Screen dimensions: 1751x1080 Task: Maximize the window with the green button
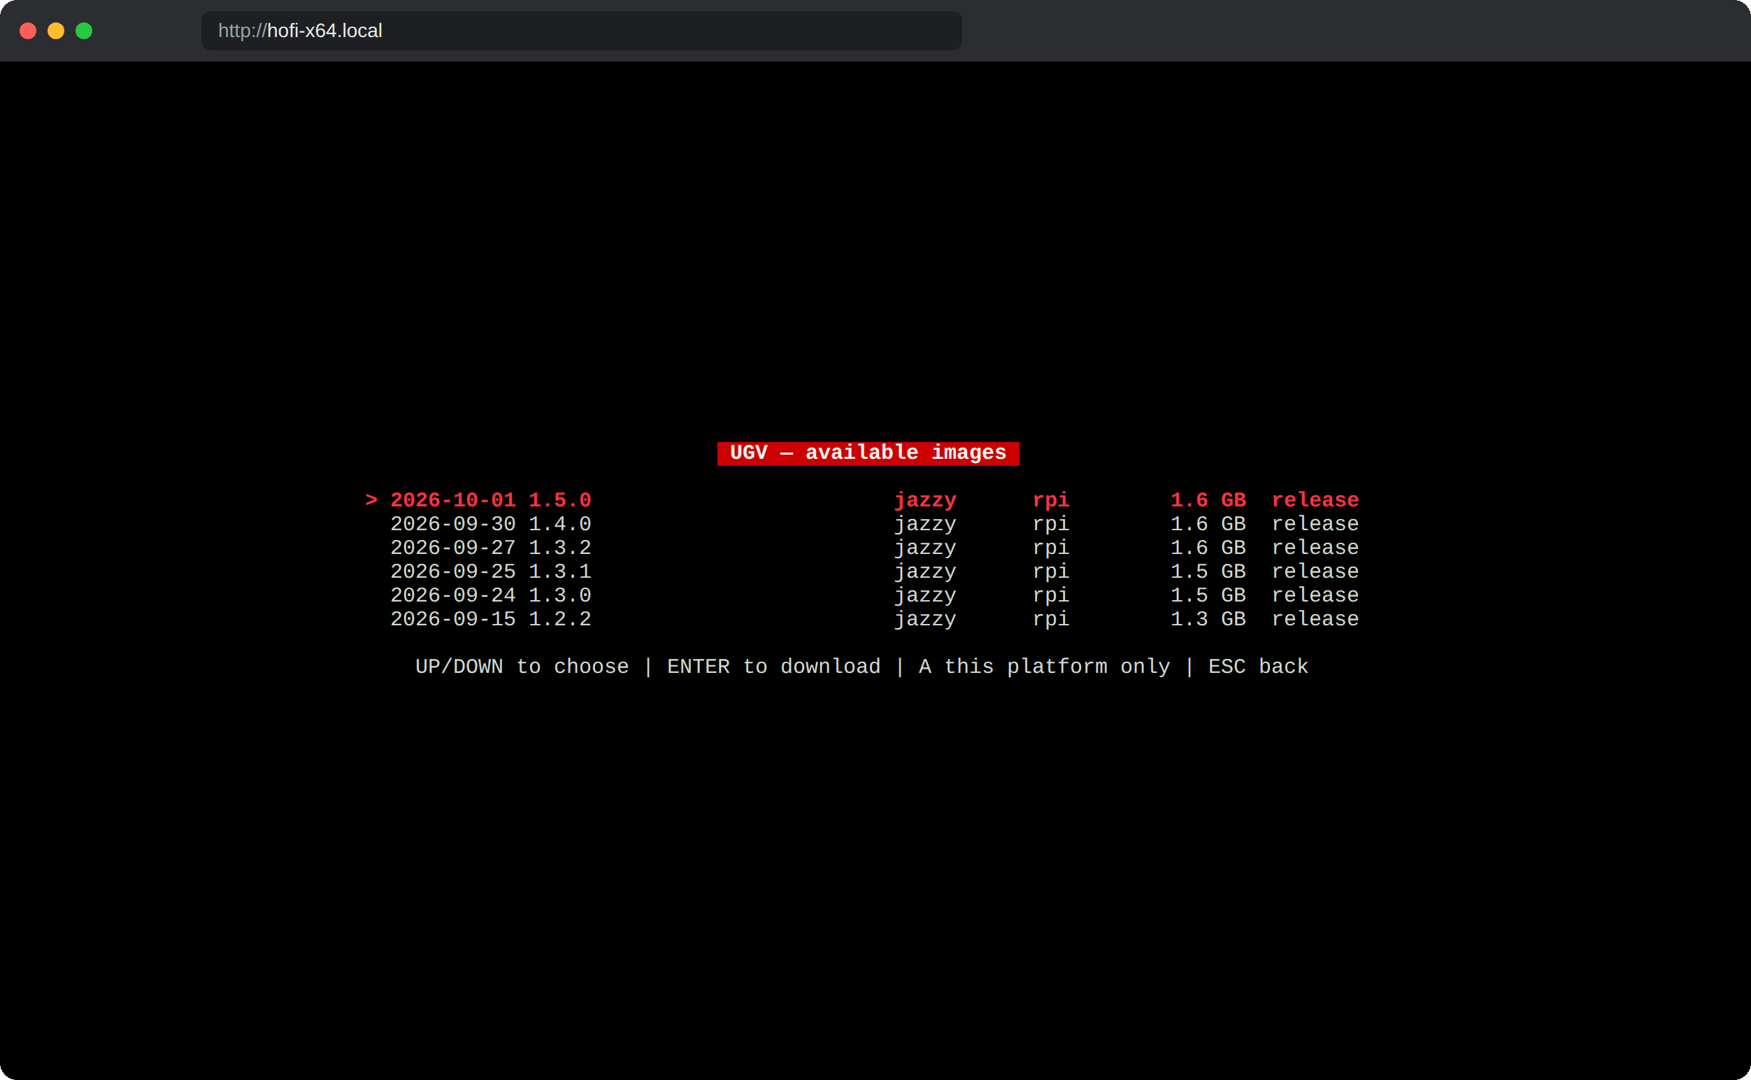pyautogui.click(x=85, y=31)
